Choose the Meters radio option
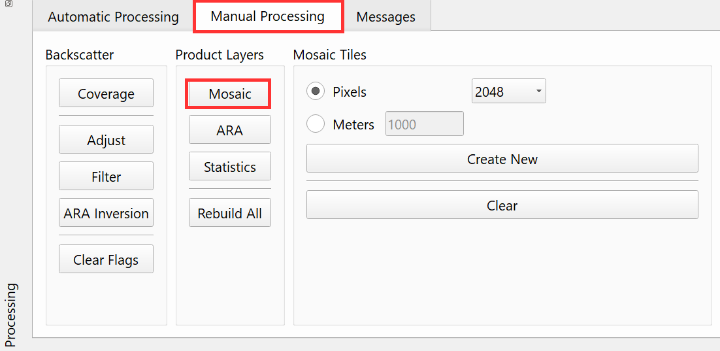The height and width of the screenshot is (351, 720). point(316,124)
